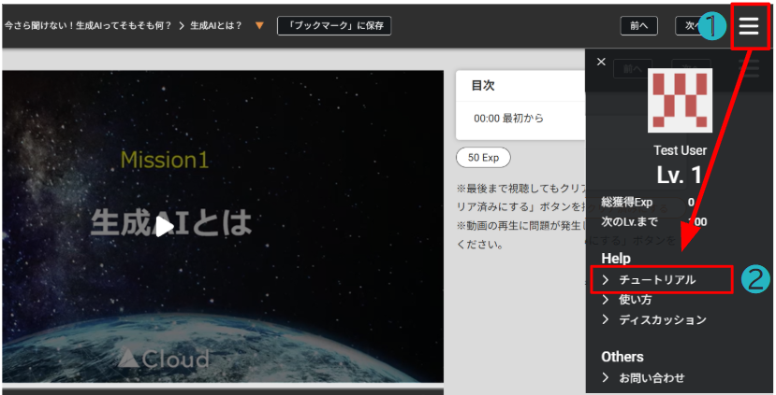
Task: Open the orange breadcrumb dropdown triangle
Action: [259, 25]
